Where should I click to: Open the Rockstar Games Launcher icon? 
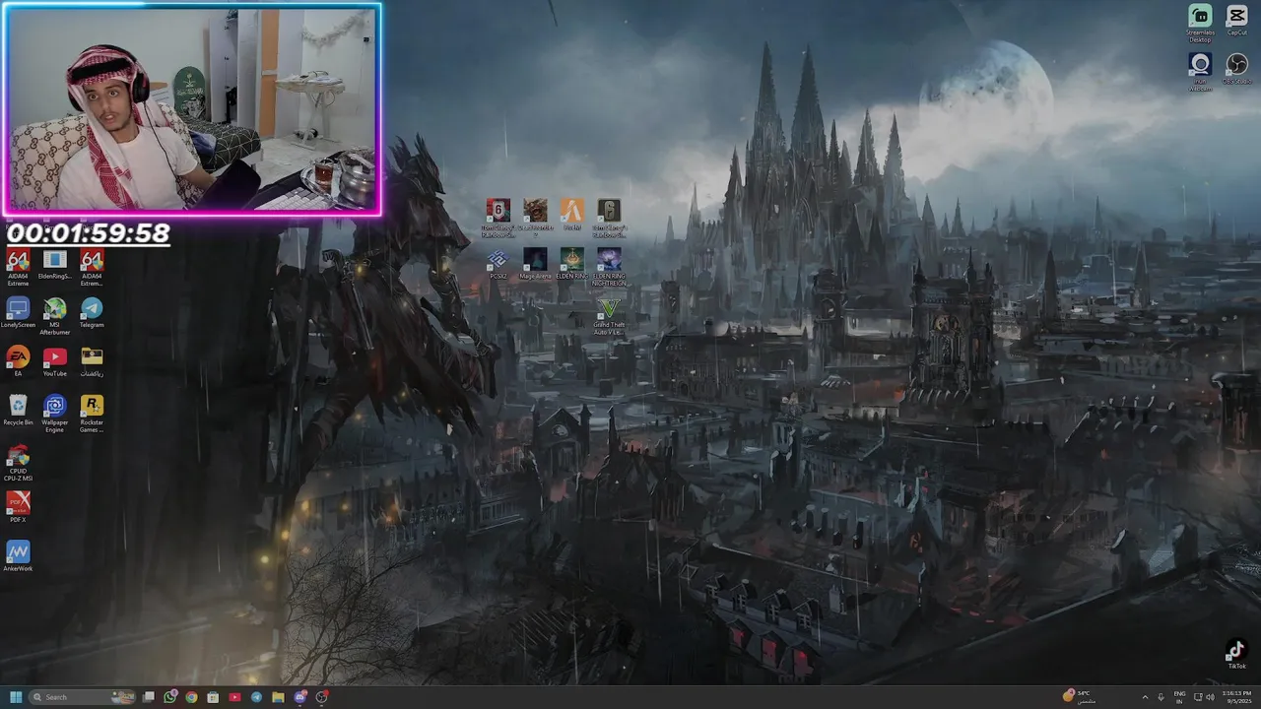(x=92, y=413)
